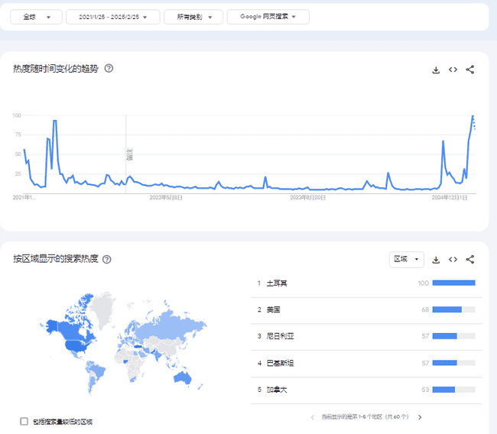Open the Google 网页搜索 search type dropdown
The width and height of the screenshot is (497, 434).
point(268,17)
